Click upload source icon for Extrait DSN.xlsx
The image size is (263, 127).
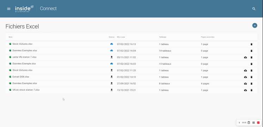[111, 77]
